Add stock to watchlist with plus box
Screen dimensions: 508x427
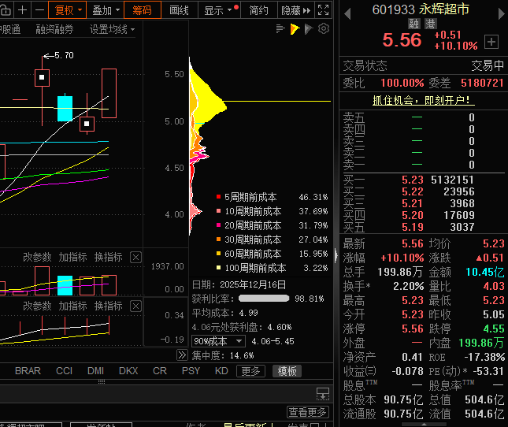click(491, 42)
